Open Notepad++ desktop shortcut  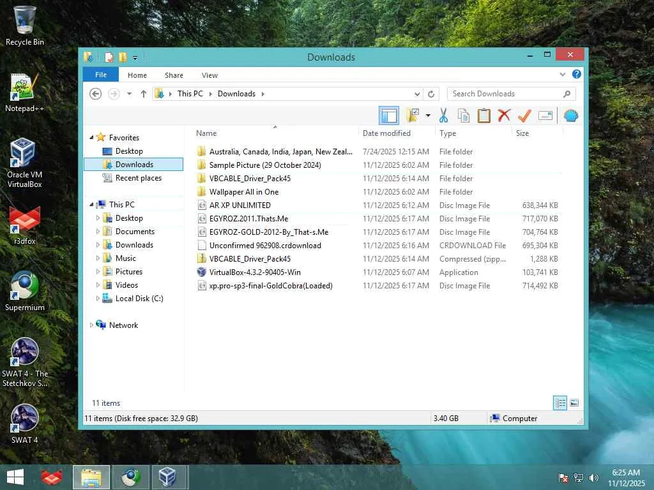[24, 93]
